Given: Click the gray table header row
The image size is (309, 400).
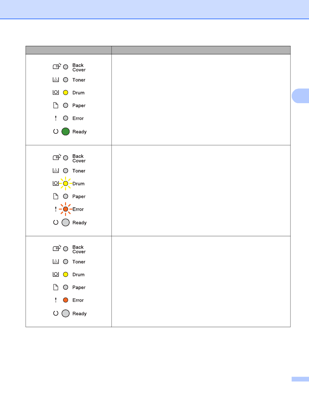Looking at the screenshot, I should tap(158, 50).
